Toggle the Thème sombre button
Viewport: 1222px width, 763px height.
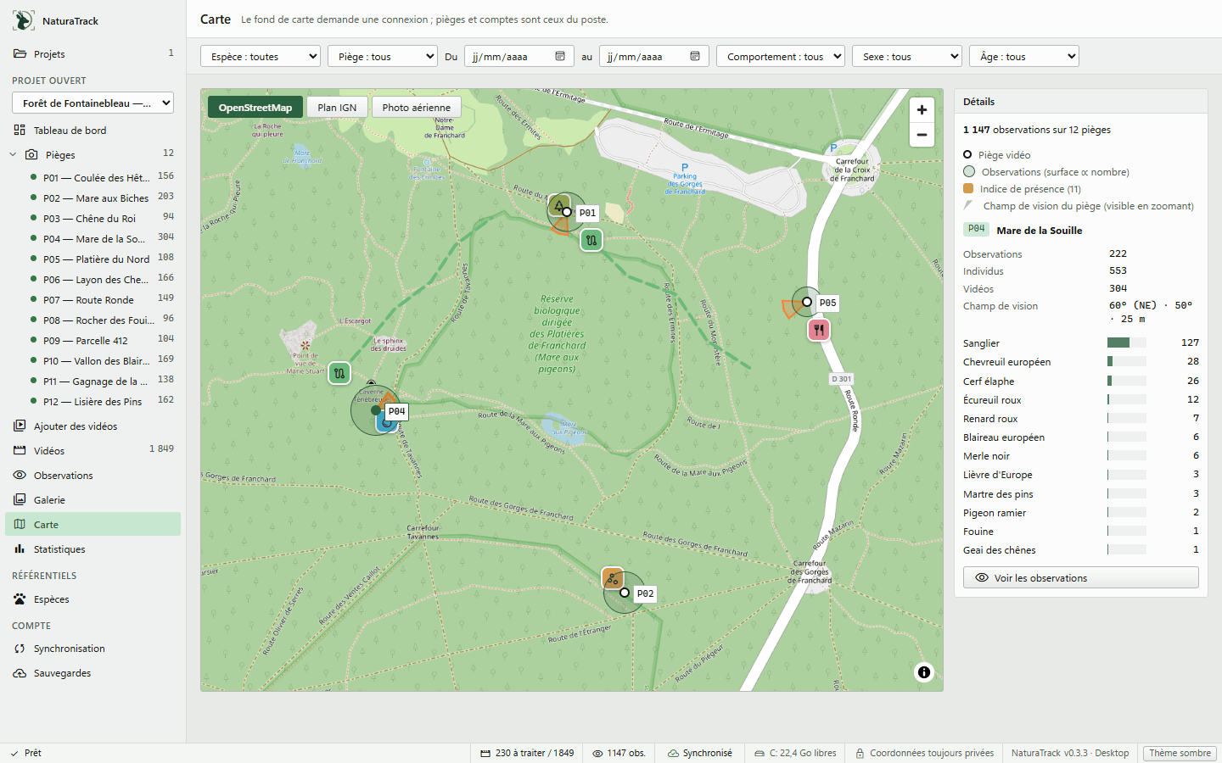(1180, 753)
